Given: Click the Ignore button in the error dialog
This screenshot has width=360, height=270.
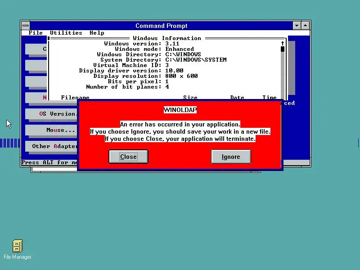Looking at the screenshot, I should pyautogui.click(x=231, y=157).
